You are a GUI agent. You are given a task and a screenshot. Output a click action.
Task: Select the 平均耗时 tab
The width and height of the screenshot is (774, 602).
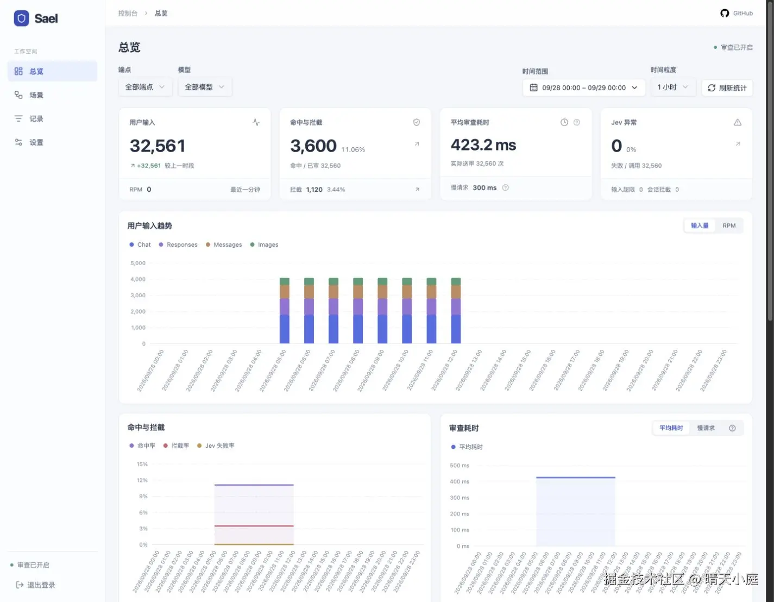pyautogui.click(x=671, y=428)
